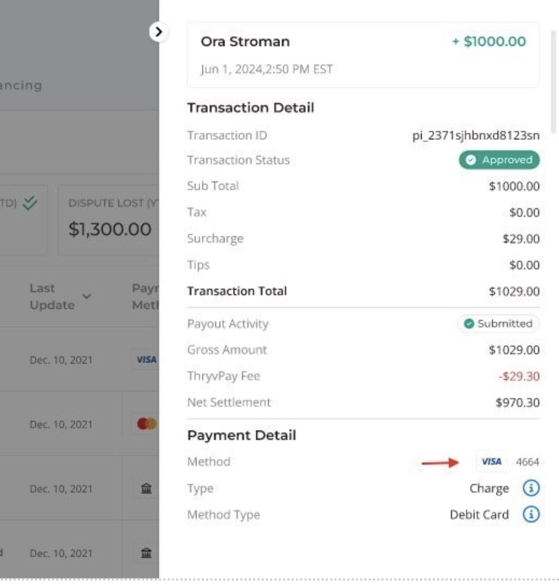Collapse the transaction detail side panel arrow
This screenshot has width=559, height=584.
(158, 32)
